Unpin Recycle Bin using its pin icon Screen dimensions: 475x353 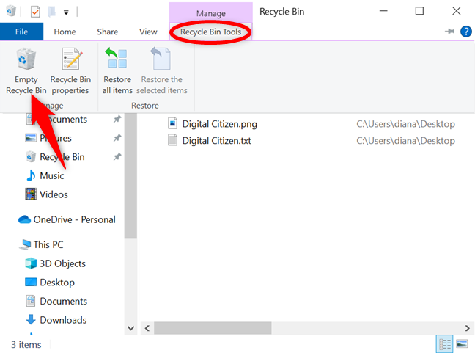click(x=117, y=157)
